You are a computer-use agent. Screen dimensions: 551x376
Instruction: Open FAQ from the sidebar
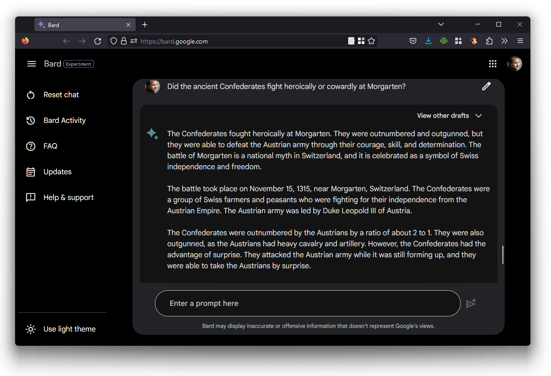coord(50,146)
